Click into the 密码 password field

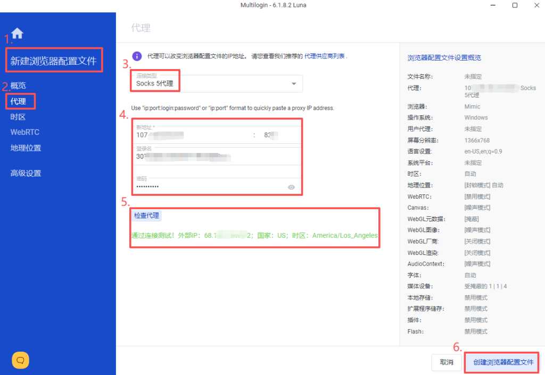(x=208, y=186)
